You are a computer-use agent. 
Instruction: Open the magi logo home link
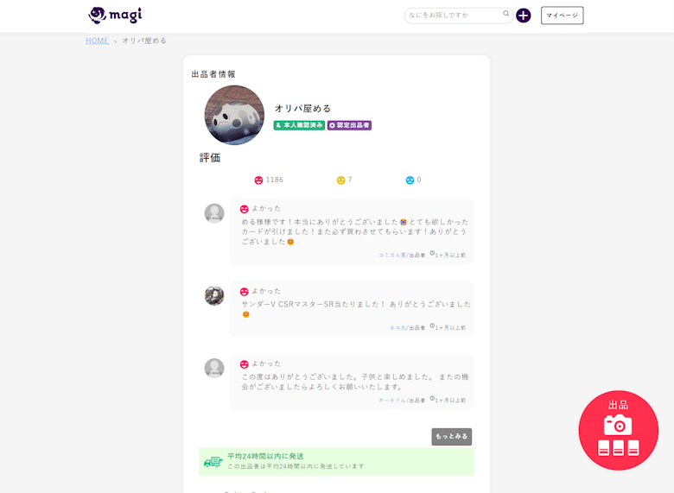[x=115, y=15]
